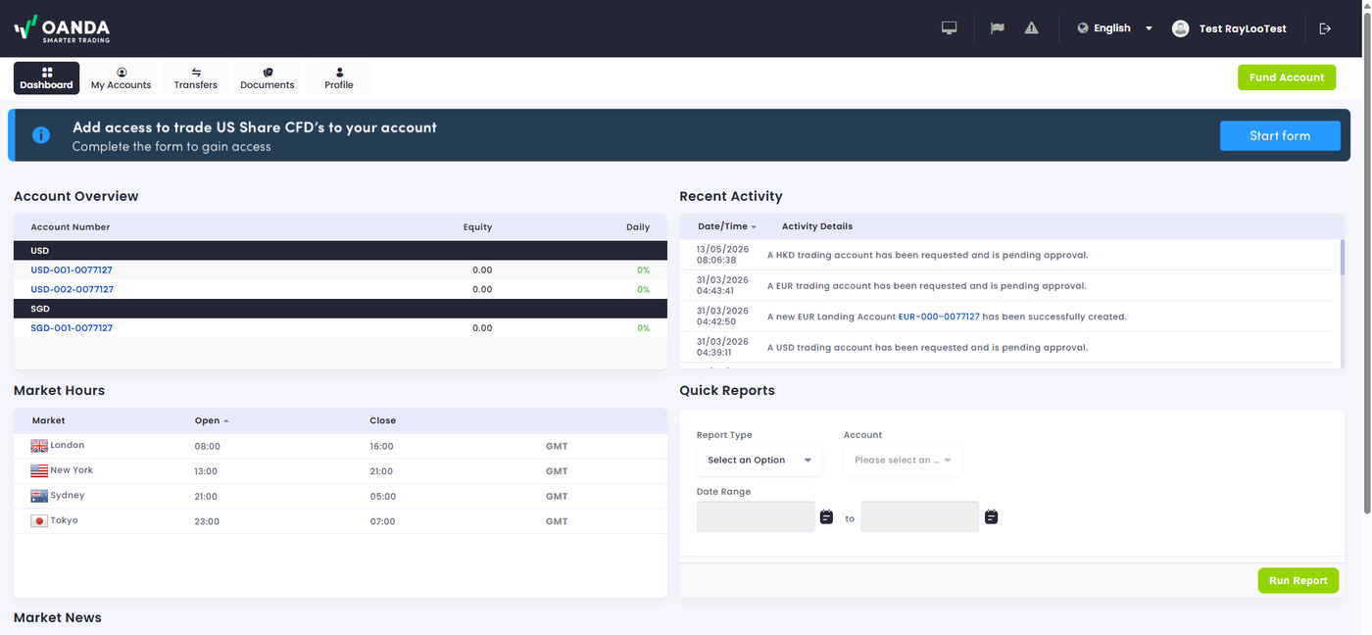Click the Market News heading

click(58, 617)
